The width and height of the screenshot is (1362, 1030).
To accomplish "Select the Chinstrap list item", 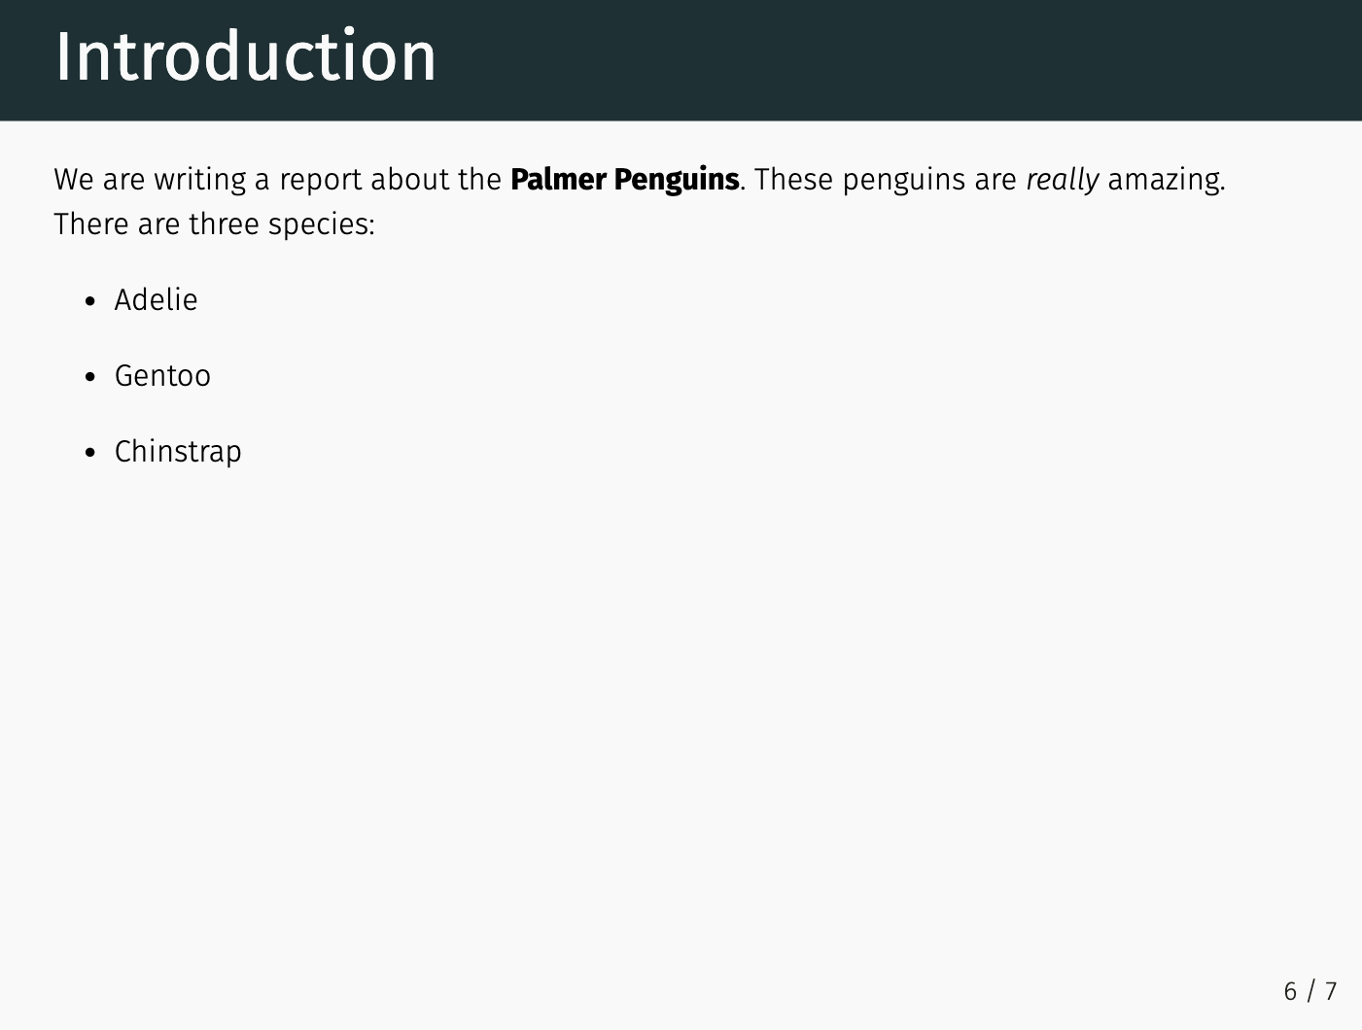I will click(x=178, y=452).
